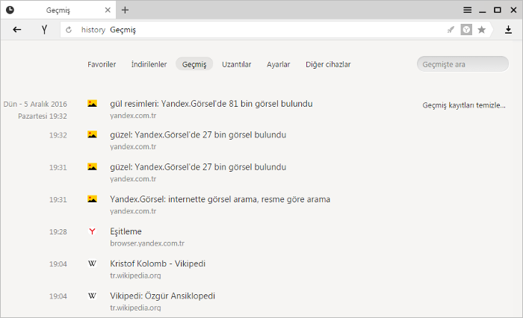Click Geçmiş kayıtları temizle link

point(464,105)
